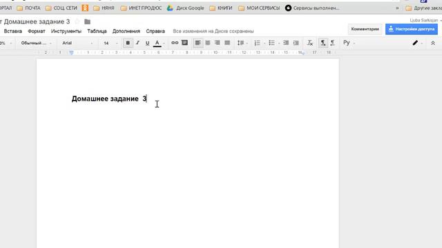
Task: Justify the text alignment
Action: click(227, 43)
